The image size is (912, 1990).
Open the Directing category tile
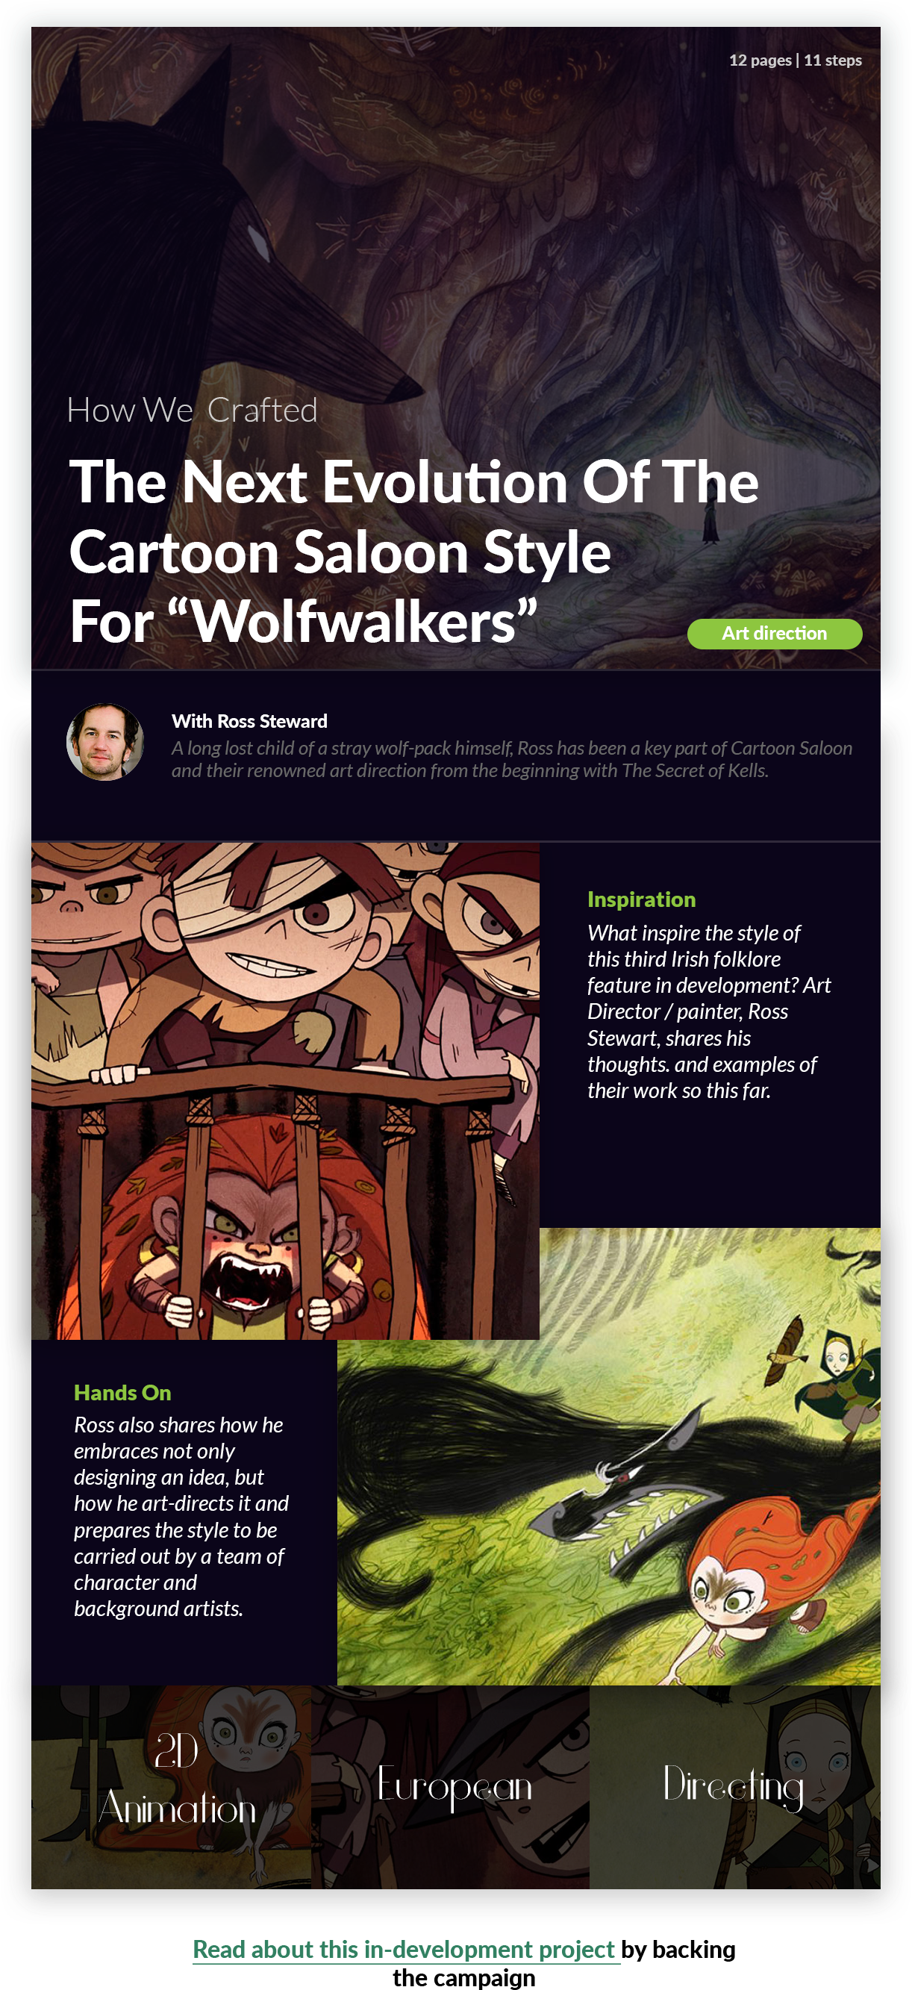pos(734,1786)
